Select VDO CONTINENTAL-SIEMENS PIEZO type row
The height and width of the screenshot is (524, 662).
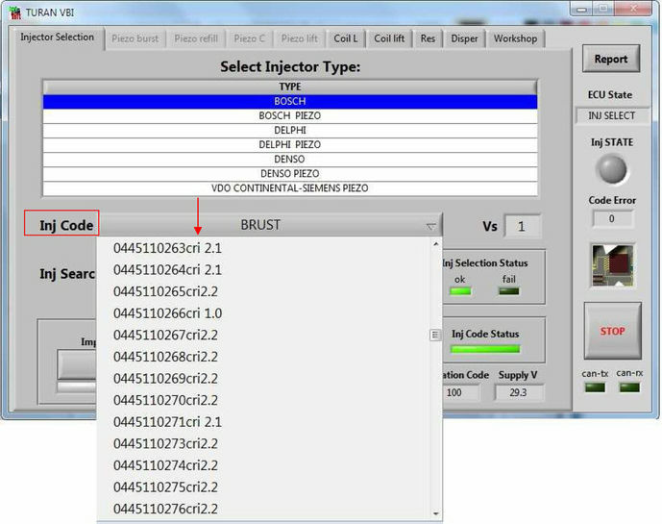pos(289,187)
